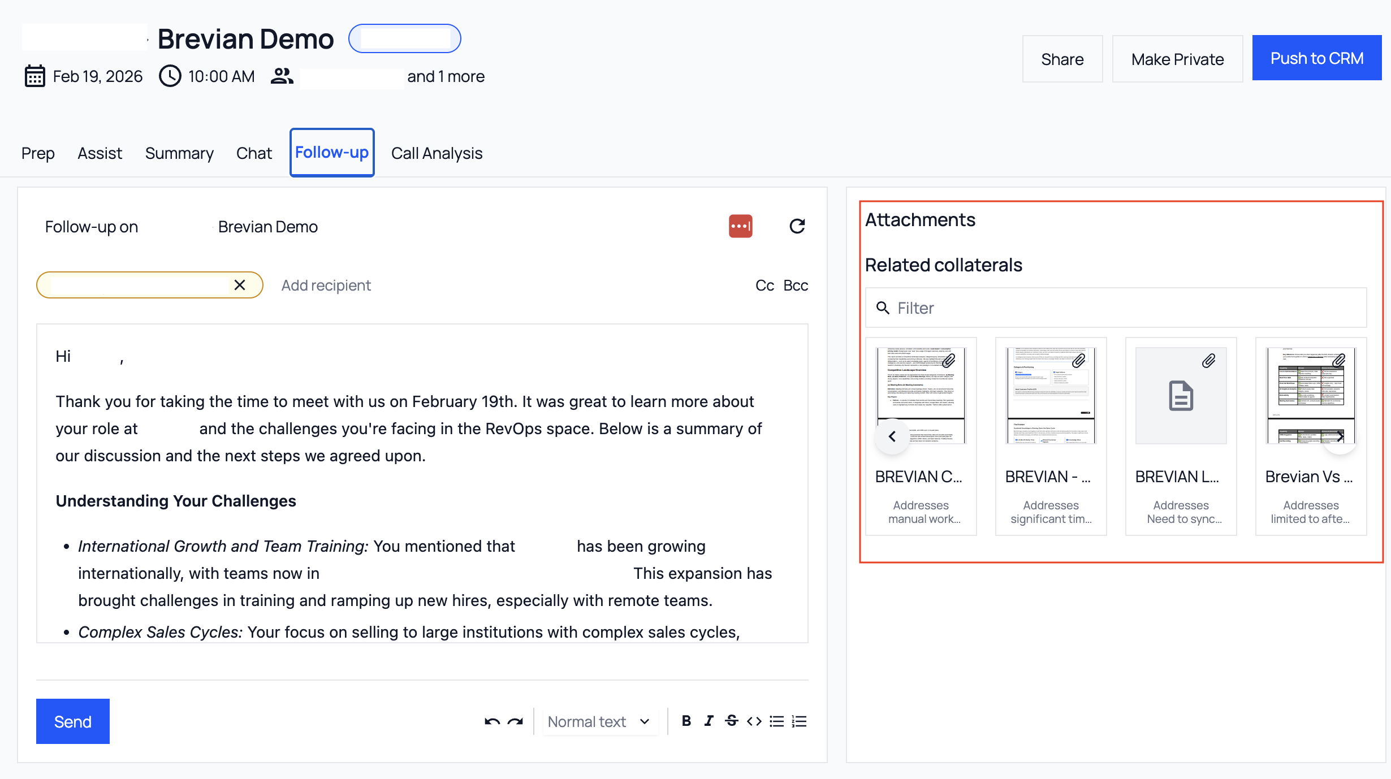The image size is (1391, 779).
Task: Open the Summary tab
Action: (179, 153)
